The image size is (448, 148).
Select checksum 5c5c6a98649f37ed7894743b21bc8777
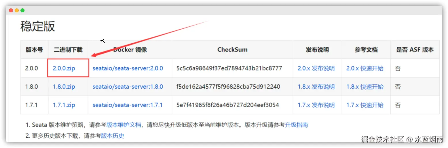(x=229, y=68)
